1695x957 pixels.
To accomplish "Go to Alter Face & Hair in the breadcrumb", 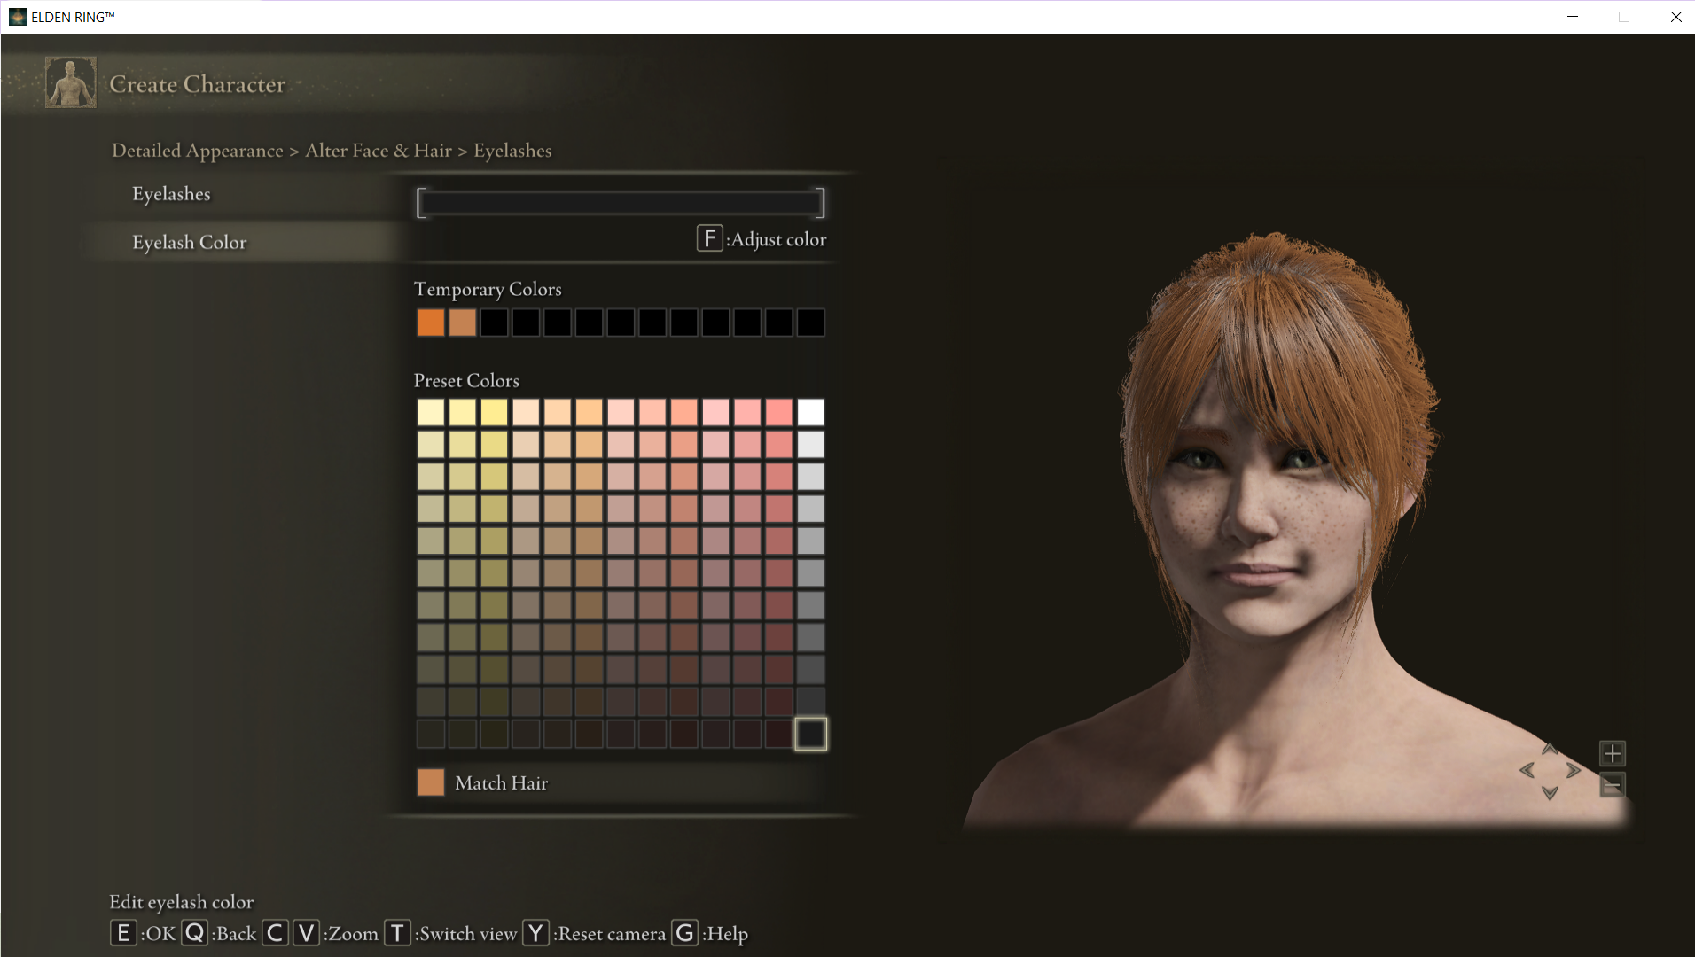I will tap(379, 151).
